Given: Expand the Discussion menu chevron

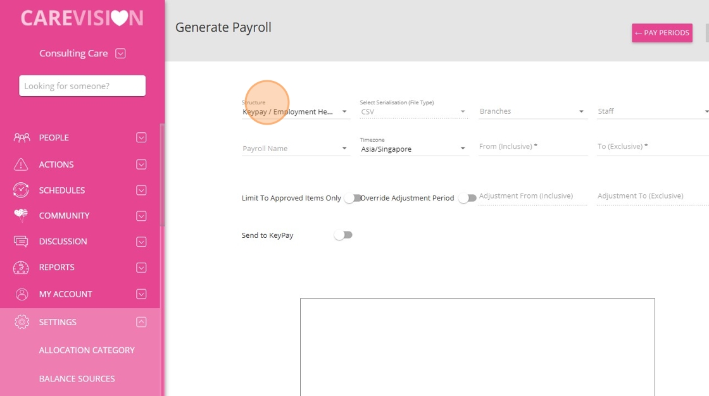Looking at the screenshot, I should [x=141, y=242].
